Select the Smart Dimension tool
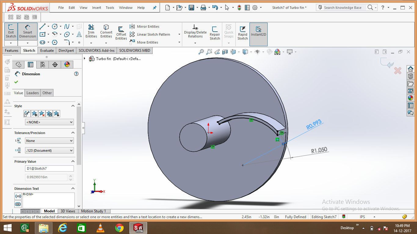The height and width of the screenshot is (234, 417). (x=27, y=31)
